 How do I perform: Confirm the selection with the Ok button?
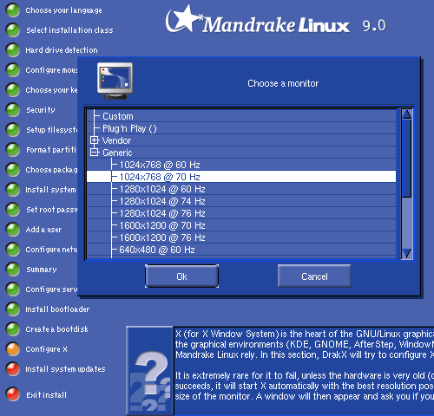[181, 276]
